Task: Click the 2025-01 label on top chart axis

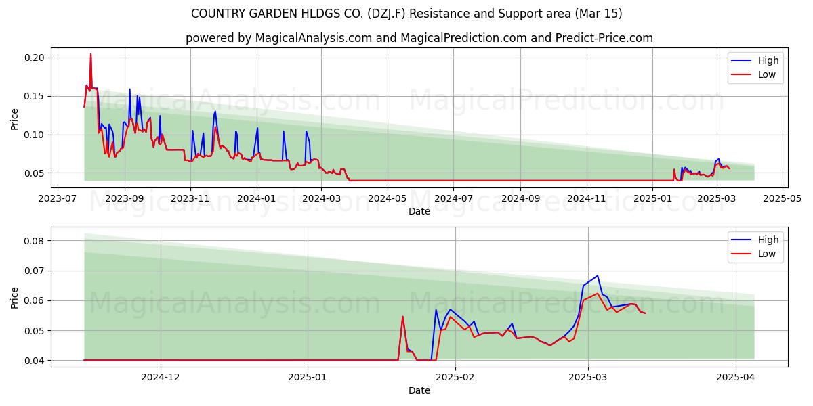Action: point(654,198)
